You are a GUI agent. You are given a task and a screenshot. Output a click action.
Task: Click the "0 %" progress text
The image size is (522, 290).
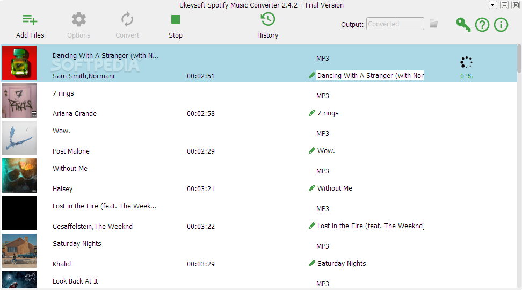pyautogui.click(x=466, y=76)
